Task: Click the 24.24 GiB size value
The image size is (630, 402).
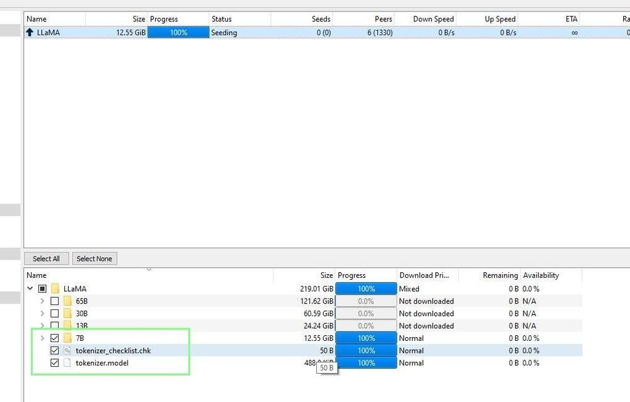Action: point(319,326)
